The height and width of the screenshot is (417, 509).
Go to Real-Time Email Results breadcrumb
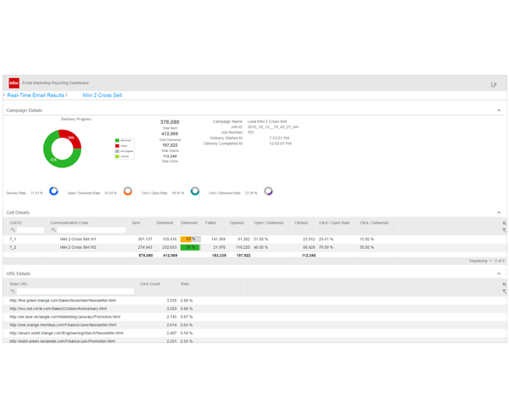point(36,95)
